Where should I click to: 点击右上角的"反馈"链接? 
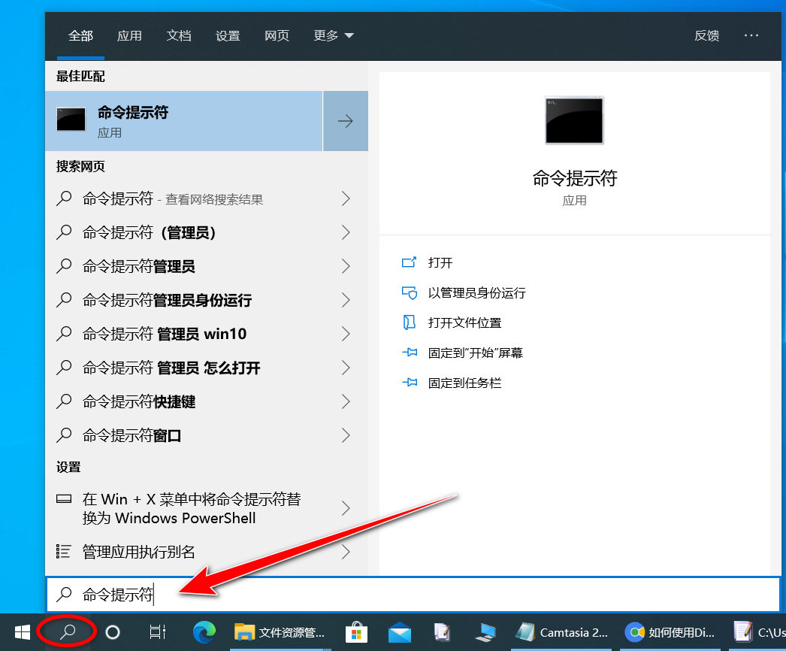pos(706,35)
